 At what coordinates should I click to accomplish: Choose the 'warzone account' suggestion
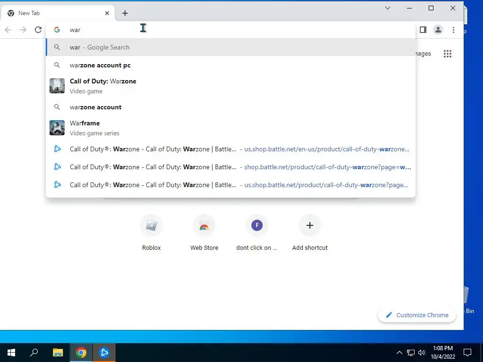(x=230, y=107)
